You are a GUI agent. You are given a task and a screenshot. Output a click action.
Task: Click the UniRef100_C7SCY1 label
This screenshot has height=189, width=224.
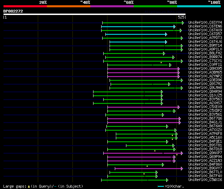click(x=205, y=61)
